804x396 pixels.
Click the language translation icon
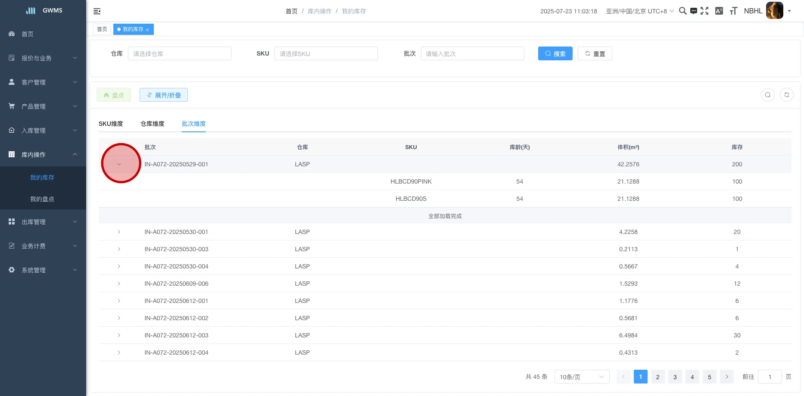(719, 11)
